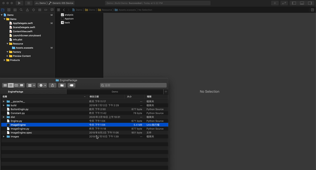Click Resource in the jump bar breadcrumb
316x170 pixels.
(x=107, y=10)
